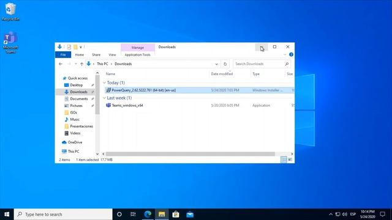The image size is (392, 220).
Task: Open the Action Center notifications icon
Action: point(382,215)
